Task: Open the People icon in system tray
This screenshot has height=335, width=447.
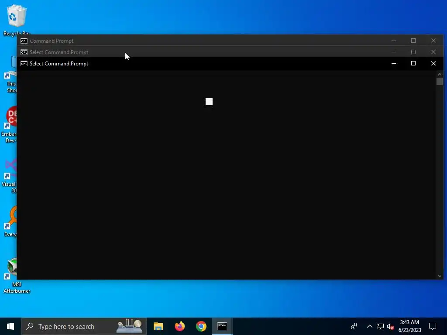Action: 354,326
